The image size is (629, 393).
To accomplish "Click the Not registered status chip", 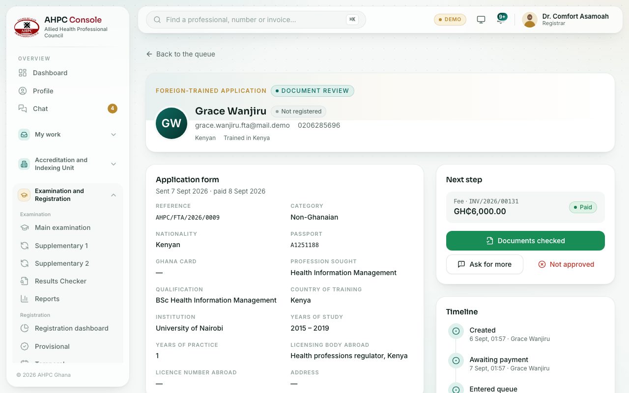I will click(298, 112).
